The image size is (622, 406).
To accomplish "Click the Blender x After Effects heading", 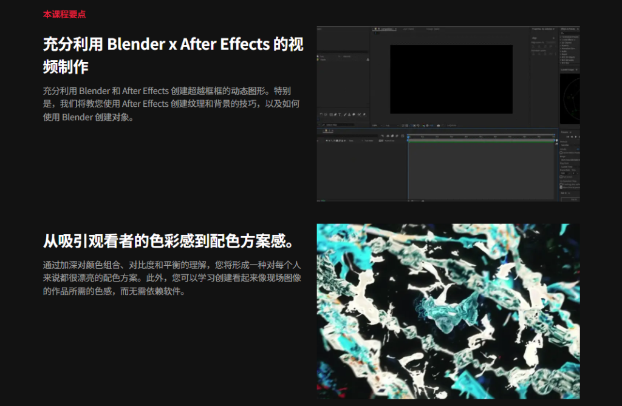I will [173, 55].
